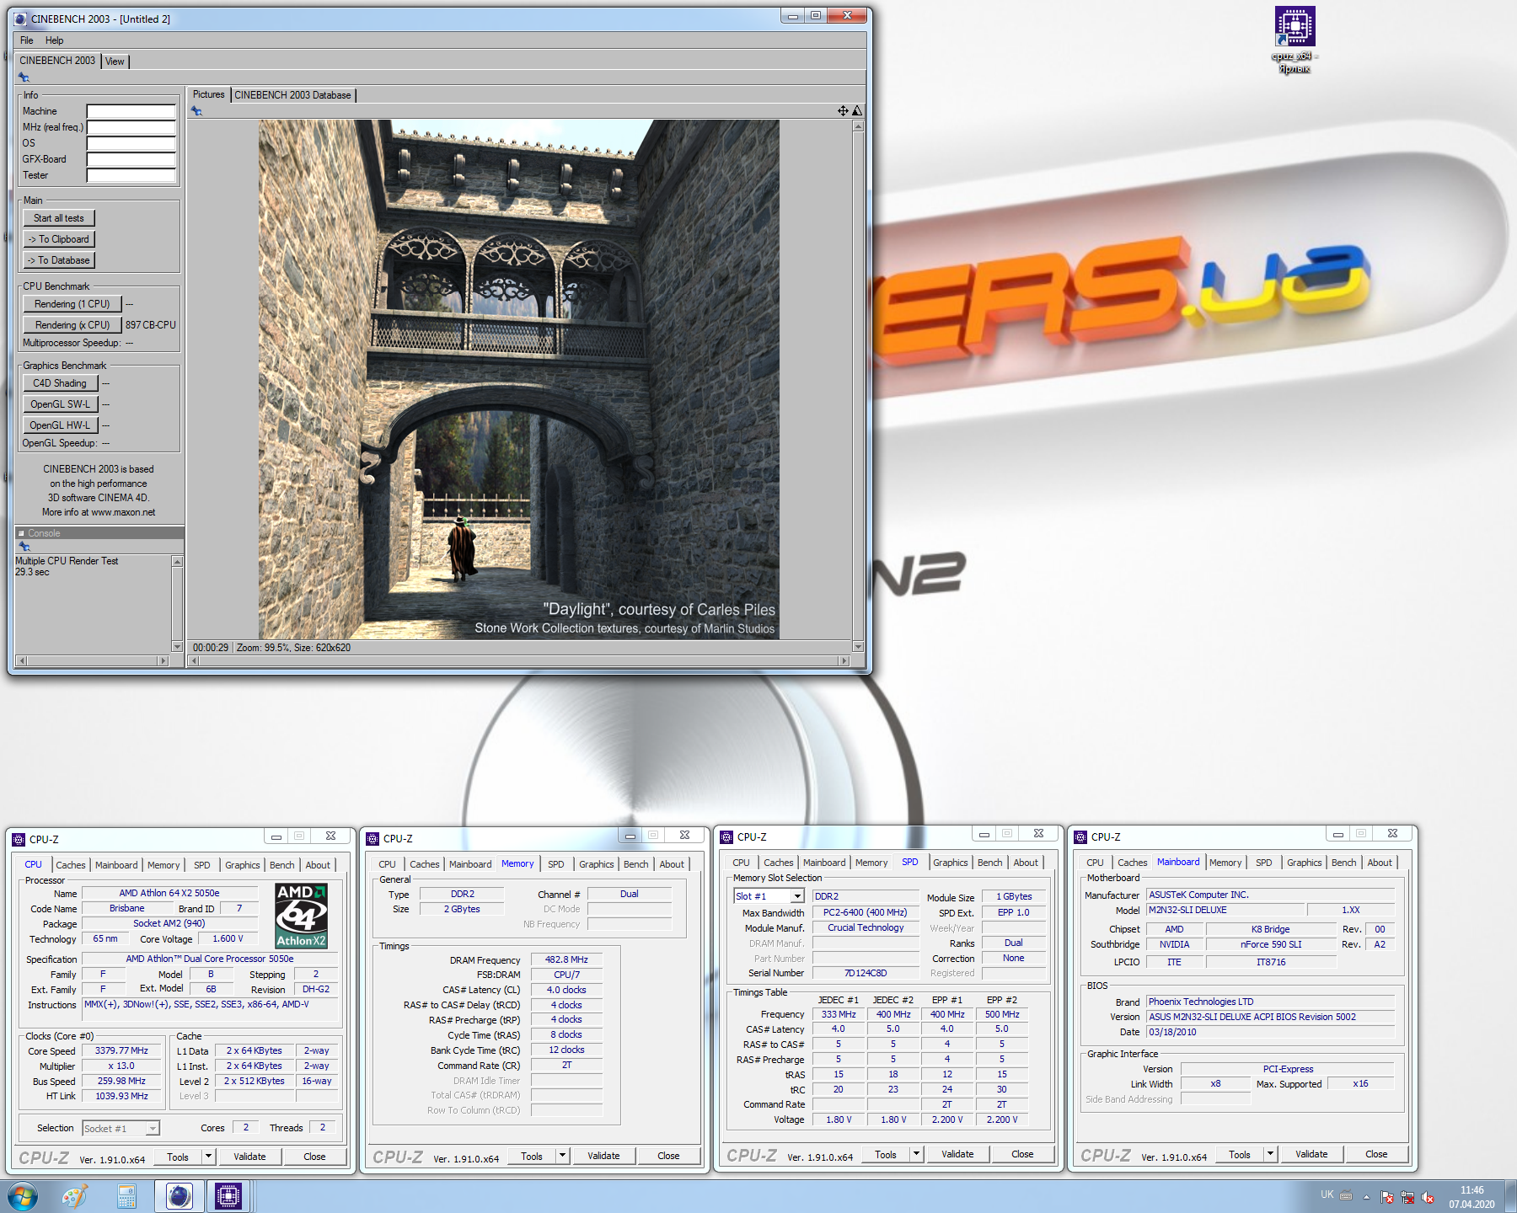Run Rendering (x CPU) benchmark
The image size is (1517, 1213).
72,325
